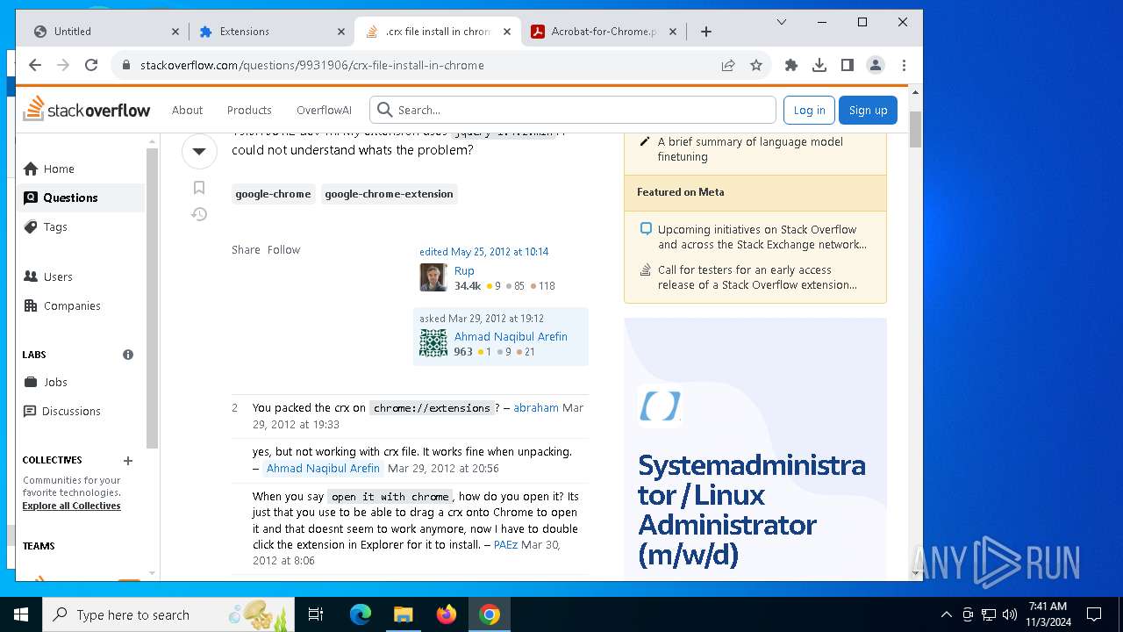This screenshot has width=1123, height=632.
Task: Open the Products menu
Action: click(x=249, y=111)
